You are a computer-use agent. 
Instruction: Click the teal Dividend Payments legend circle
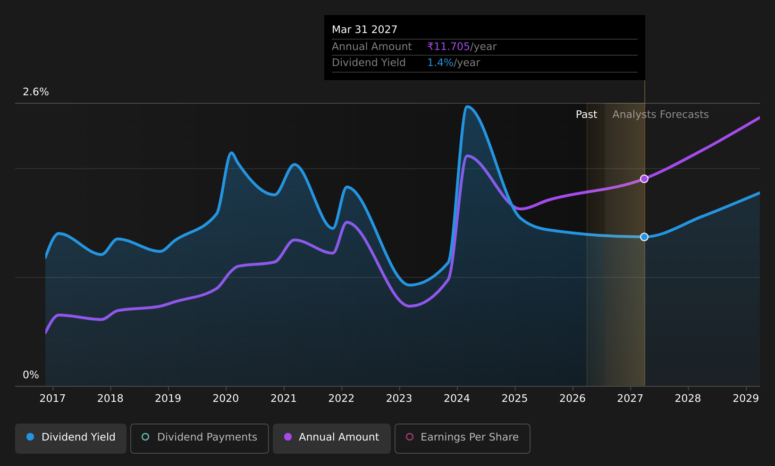coord(145,437)
